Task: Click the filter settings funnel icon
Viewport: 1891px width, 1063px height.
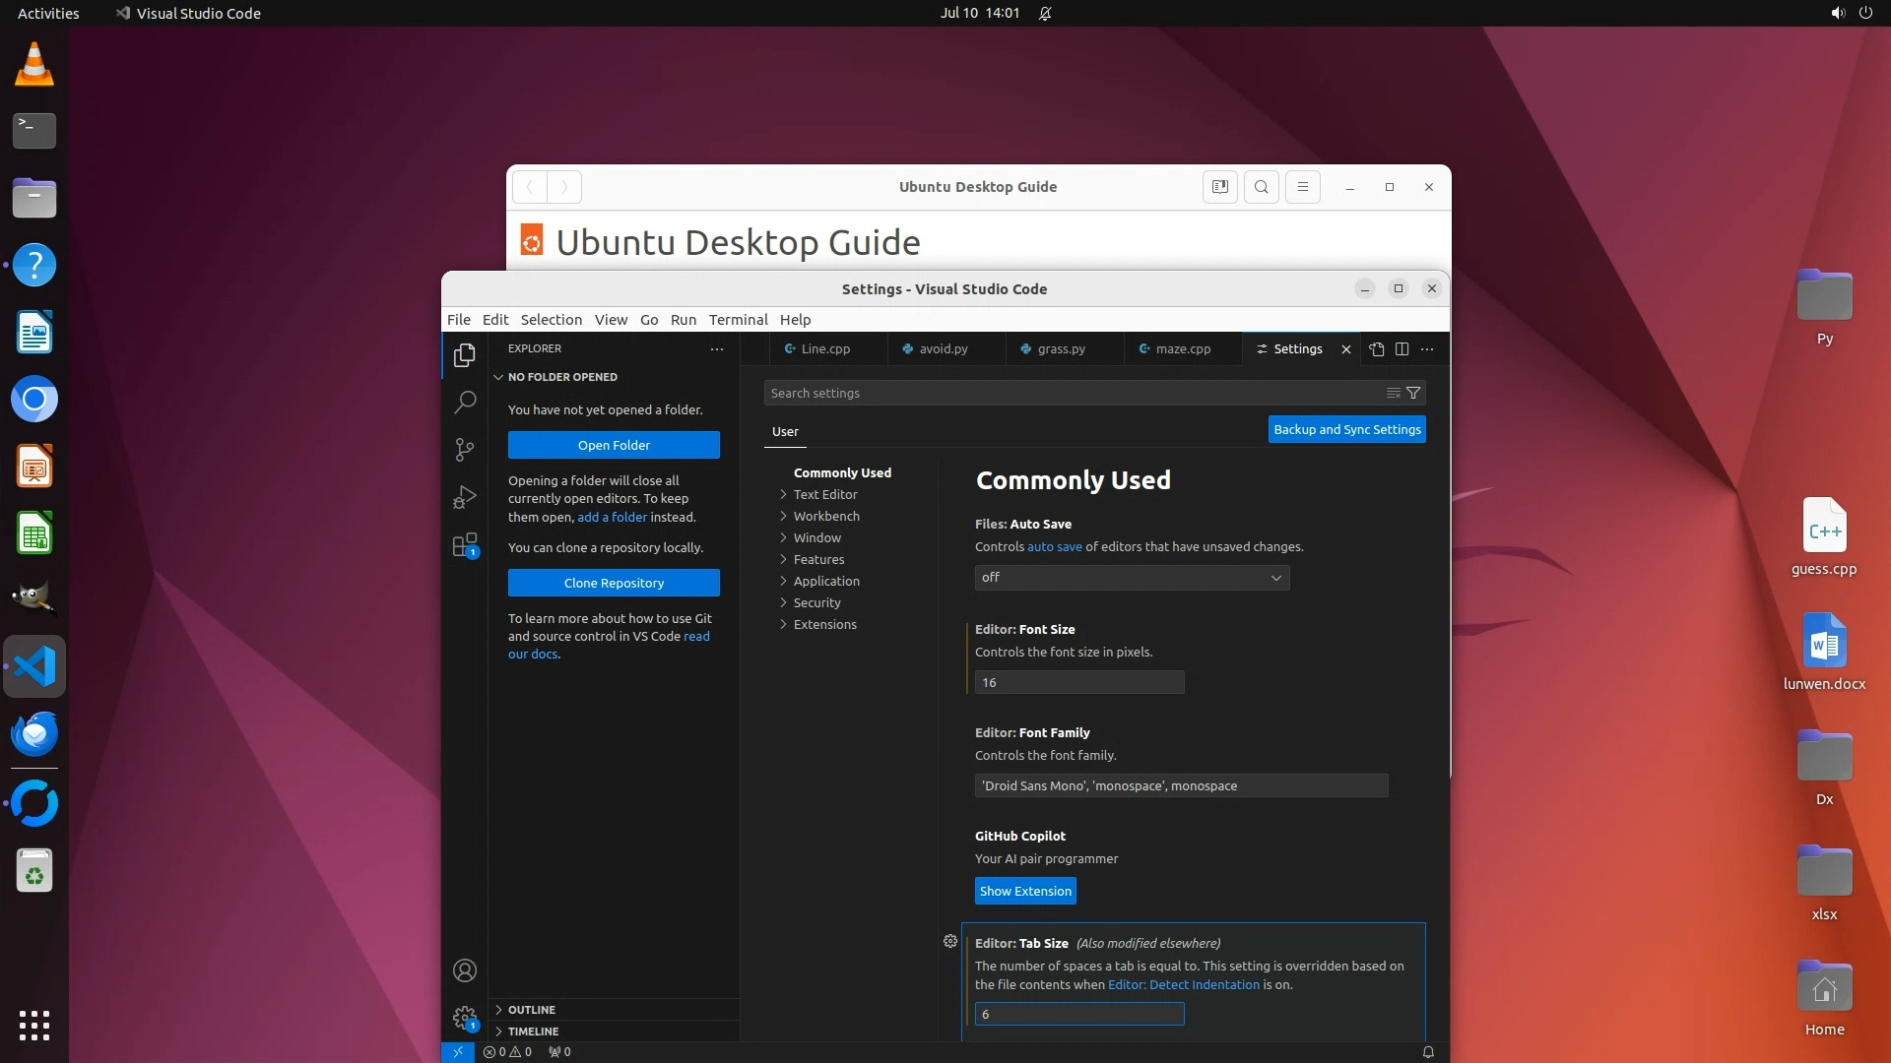Action: tap(1413, 393)
